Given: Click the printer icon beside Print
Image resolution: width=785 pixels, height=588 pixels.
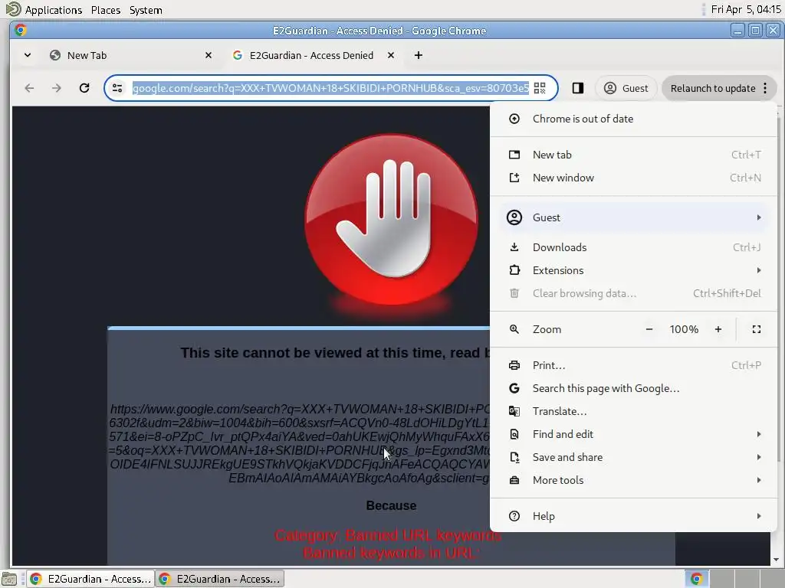Looking at the screenshot, I should click(x=514, y=365).
